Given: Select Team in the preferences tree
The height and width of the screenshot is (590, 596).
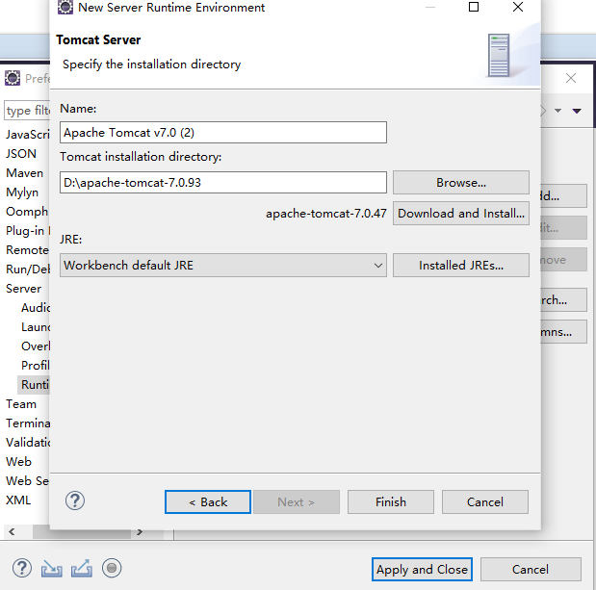Looking at the screenshot, I should tap(21, 404).
